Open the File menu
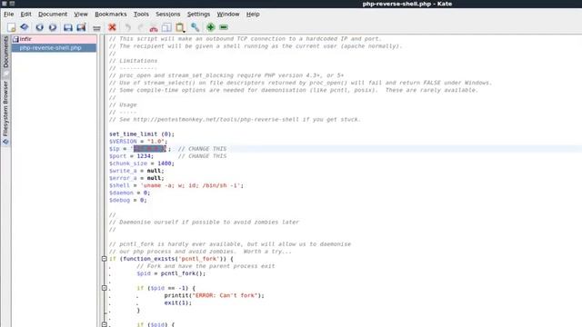The height and width of the screenshot is (327, 582). [8, 15]
